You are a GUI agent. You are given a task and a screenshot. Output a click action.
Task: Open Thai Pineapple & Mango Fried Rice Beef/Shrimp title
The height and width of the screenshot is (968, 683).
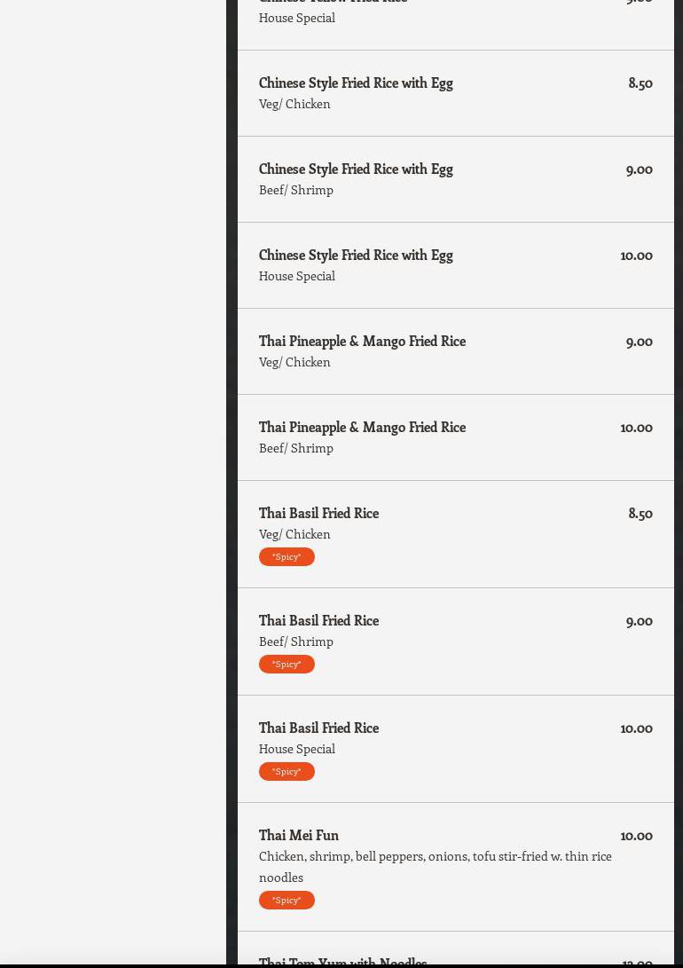362,427
